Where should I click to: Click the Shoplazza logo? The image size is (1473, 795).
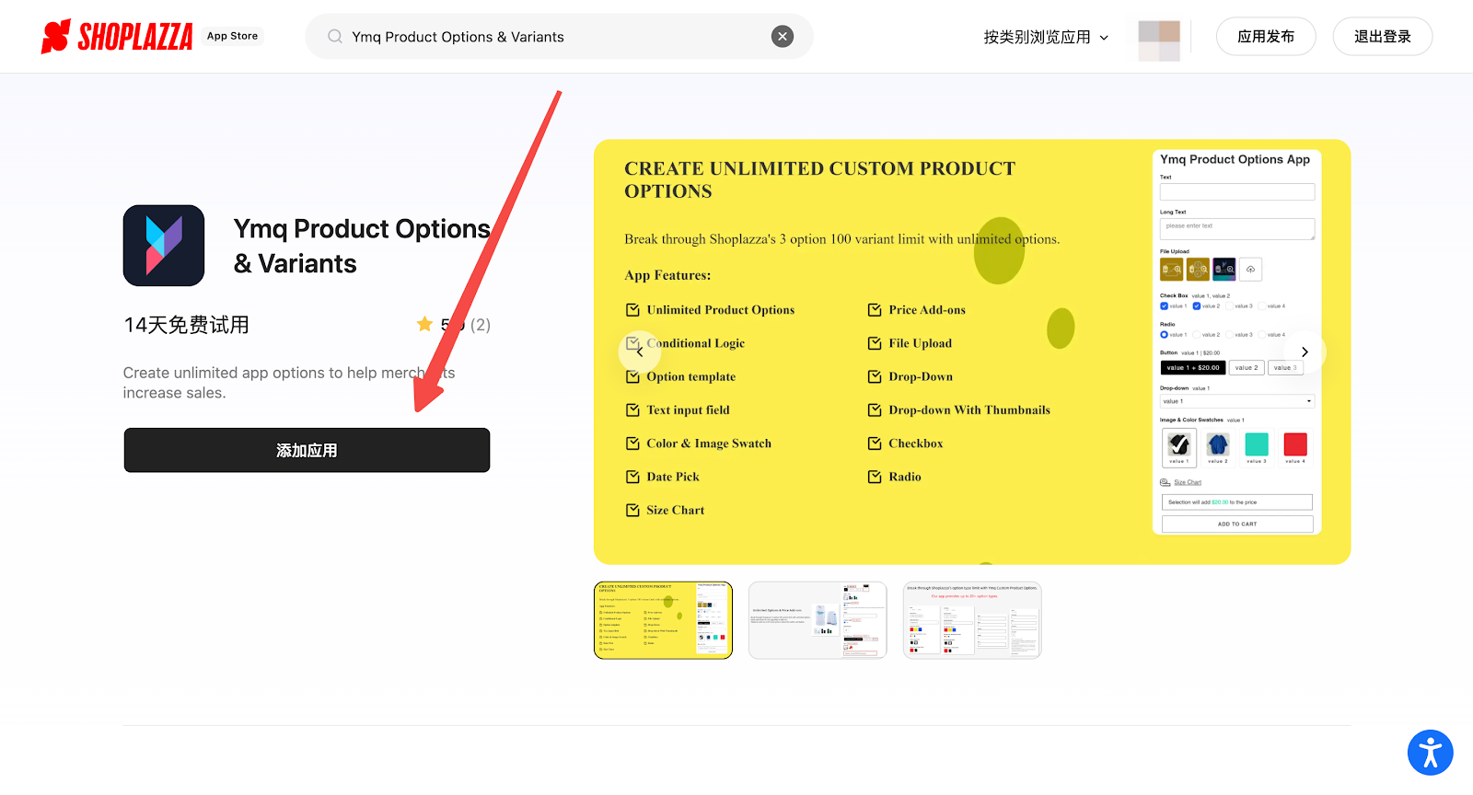coord(117,37)
